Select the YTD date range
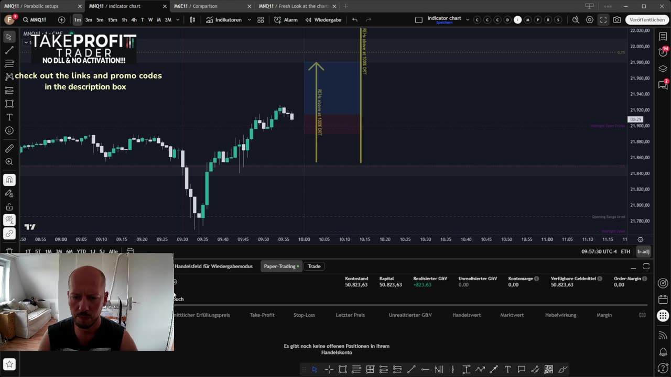 coord(81,252)
